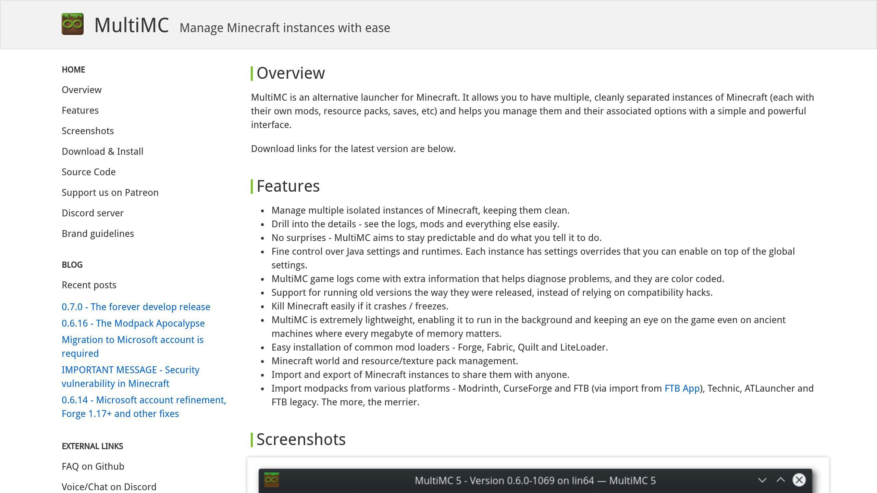The height and width of the screenshot is (493, 877).
Task: Select Source Code in the sidebar
Action: [89, 172]
